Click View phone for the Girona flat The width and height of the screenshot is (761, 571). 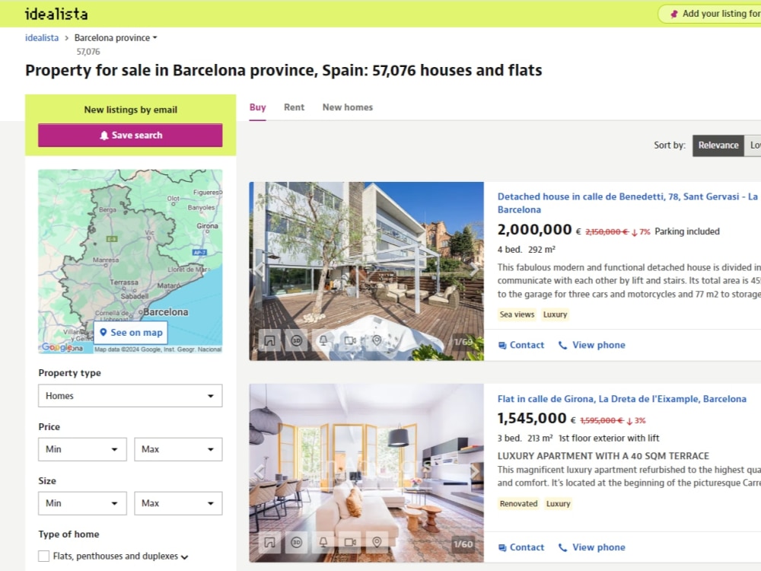[x=591, y=547]
